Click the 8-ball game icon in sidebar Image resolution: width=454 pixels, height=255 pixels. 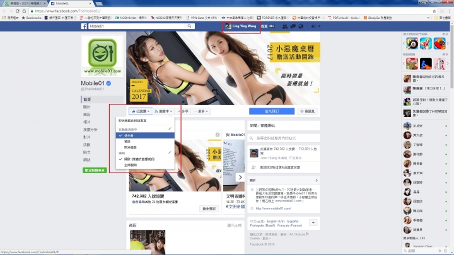pos(412,43)
